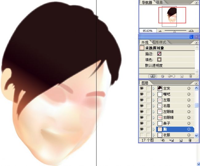
Task: Open the 图形样式 tab
Action: coord(159,42)
